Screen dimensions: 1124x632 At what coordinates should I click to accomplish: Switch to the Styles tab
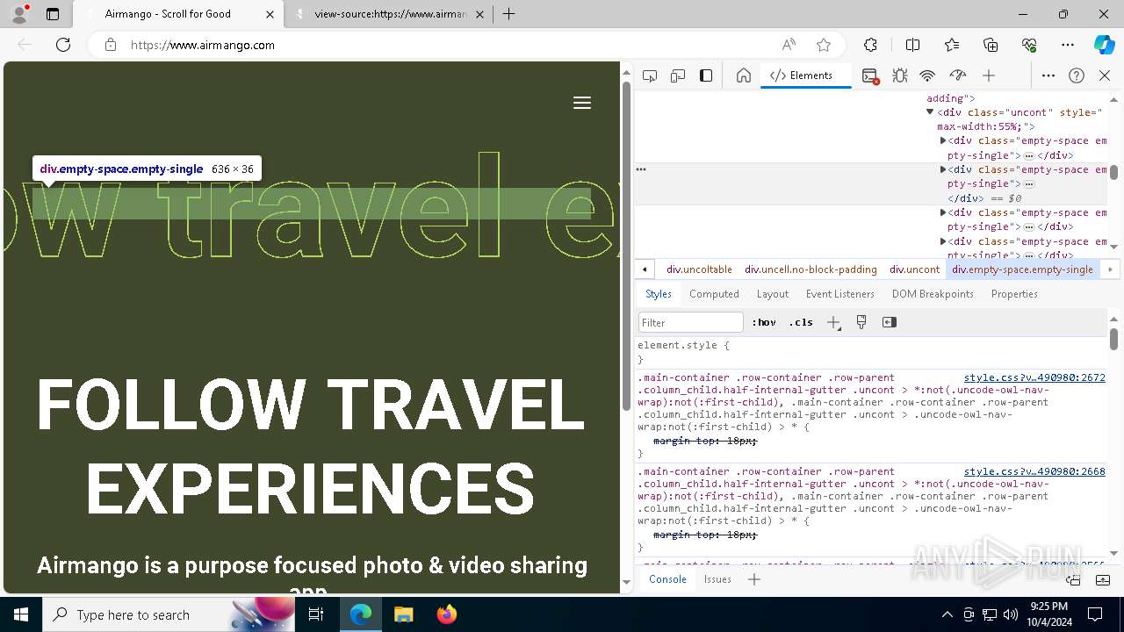click(x=659, y=294)
